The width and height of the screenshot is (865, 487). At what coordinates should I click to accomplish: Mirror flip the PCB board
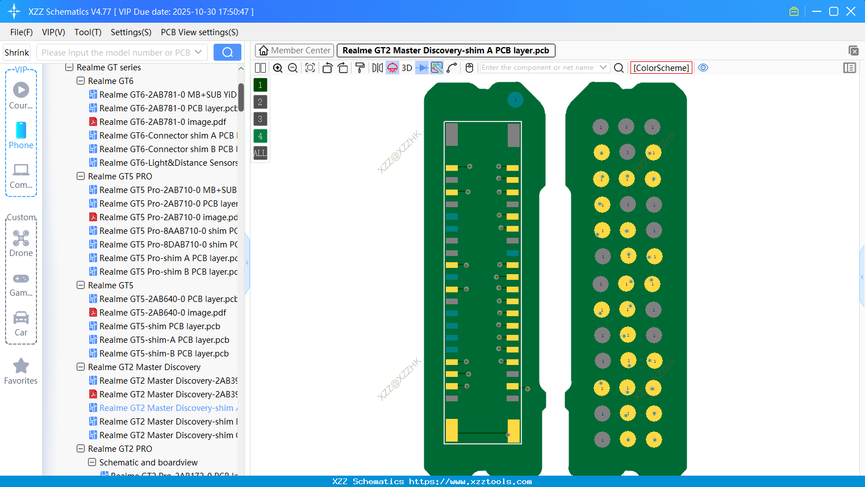point(378,68)
